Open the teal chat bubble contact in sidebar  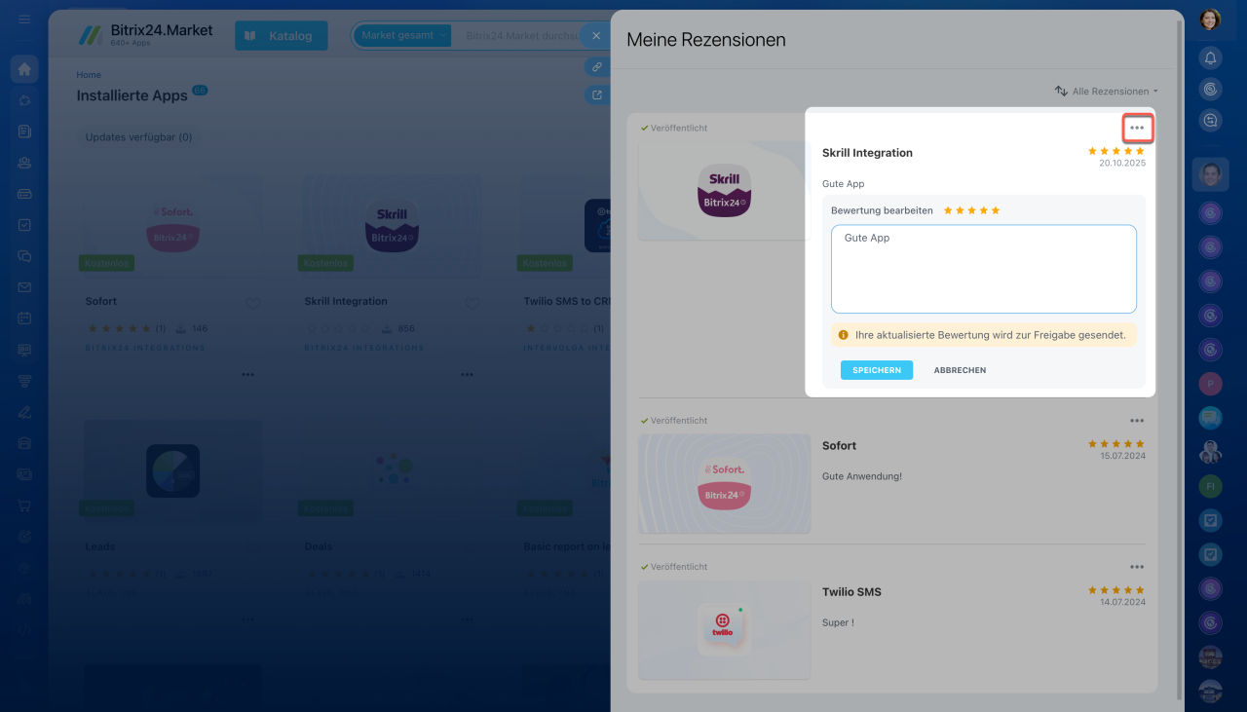point(1210,417)
